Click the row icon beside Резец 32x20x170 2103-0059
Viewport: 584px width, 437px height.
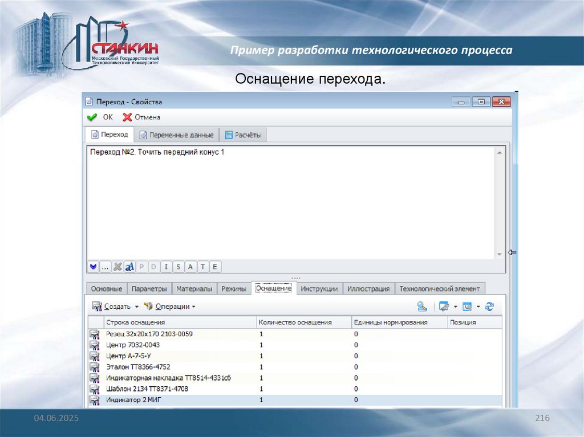(95, 334)
